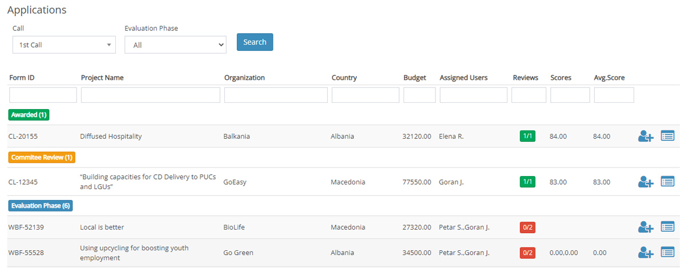Viewport: 685px width, 268px height.
Task: Open the Call dropdown showing 1st Call
Action: tap(64, 45)
